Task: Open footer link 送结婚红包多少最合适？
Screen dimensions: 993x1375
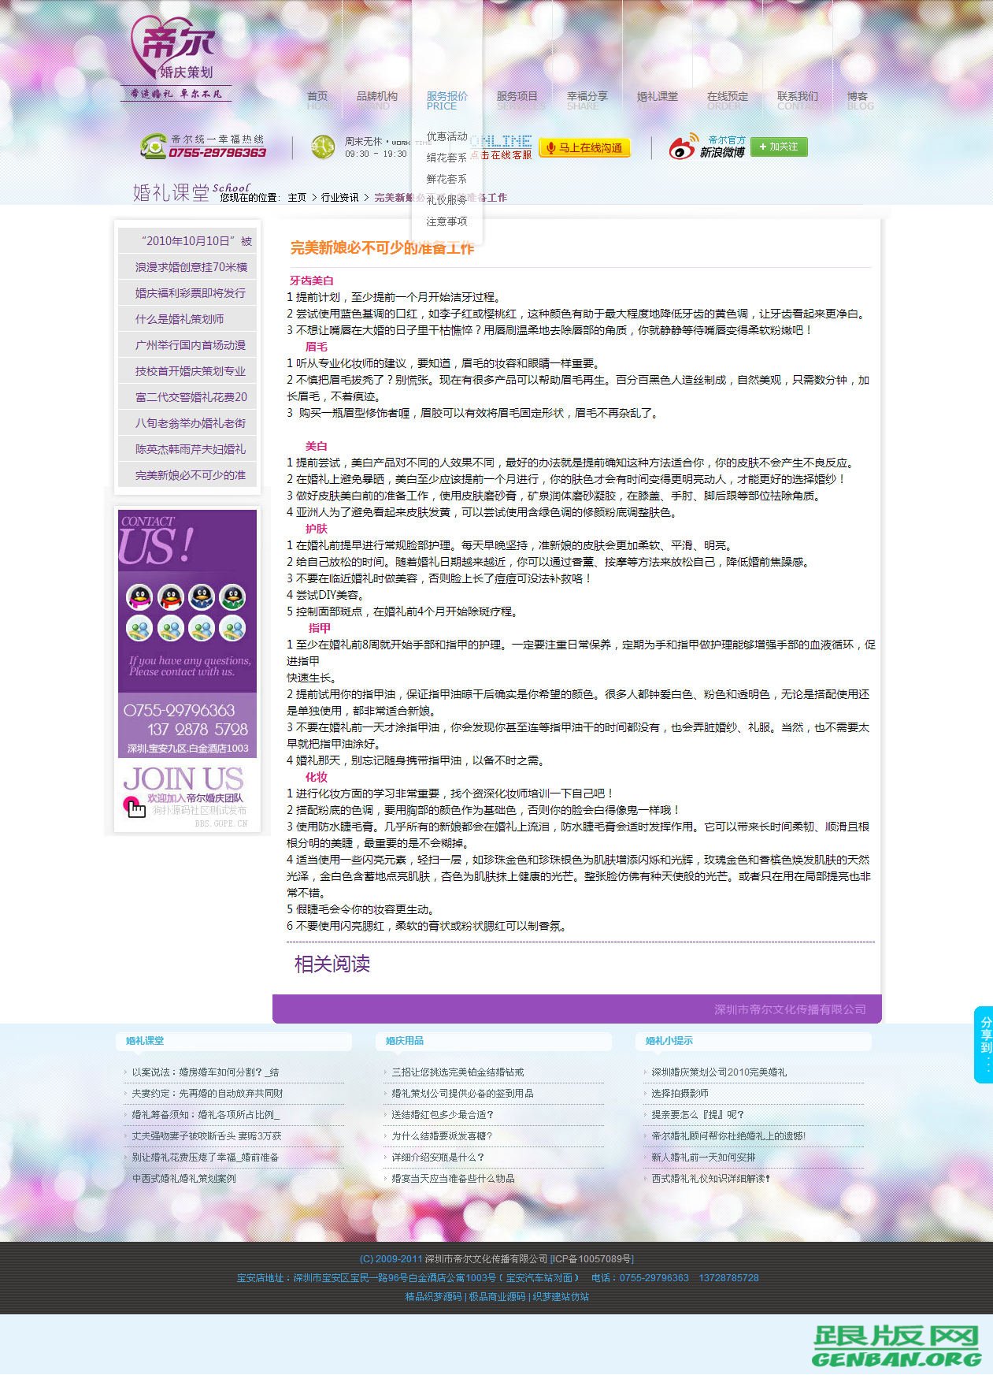Action: coord(443,1115)
